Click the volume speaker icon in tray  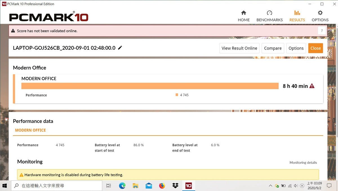[296, 186]
